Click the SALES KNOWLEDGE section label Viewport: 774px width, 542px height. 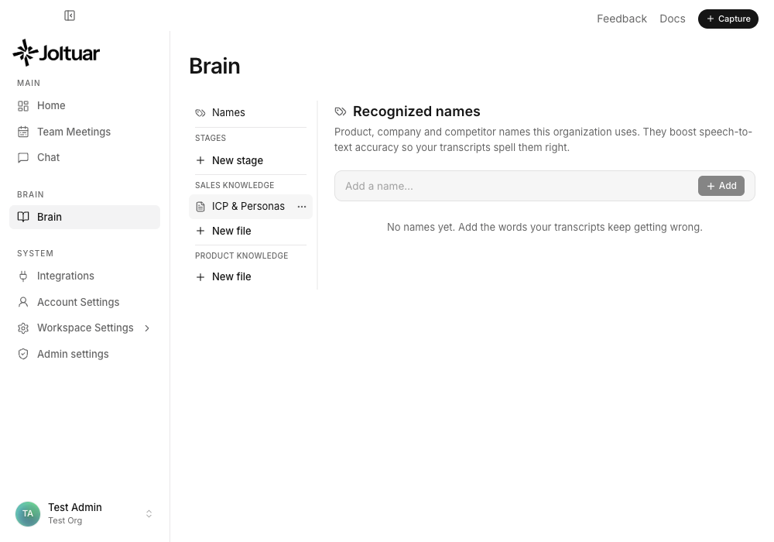pyautogui.click(x=235, y=185)
